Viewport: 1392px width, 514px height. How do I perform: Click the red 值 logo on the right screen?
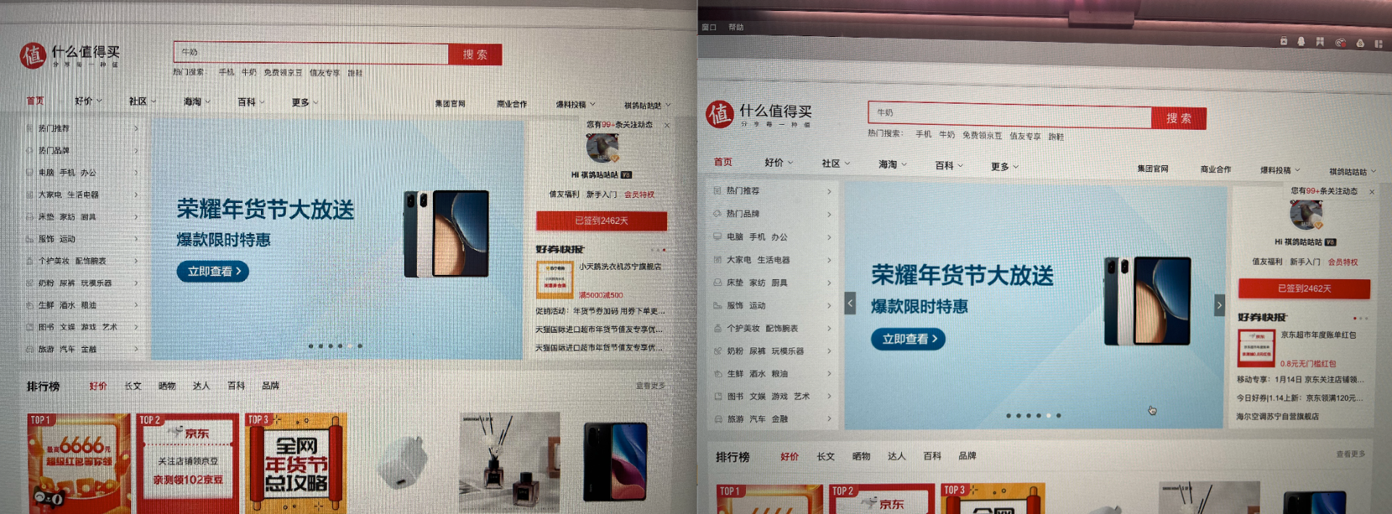pyautogui.click(x=720, y=114)
